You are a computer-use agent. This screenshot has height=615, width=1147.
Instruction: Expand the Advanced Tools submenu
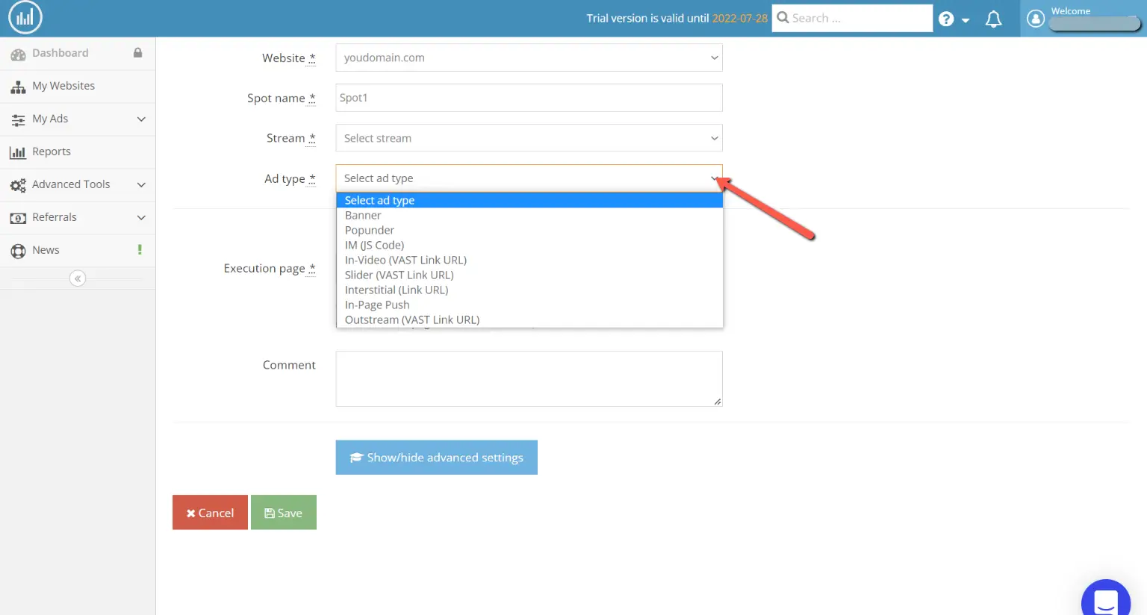click(x=78, y=184)
